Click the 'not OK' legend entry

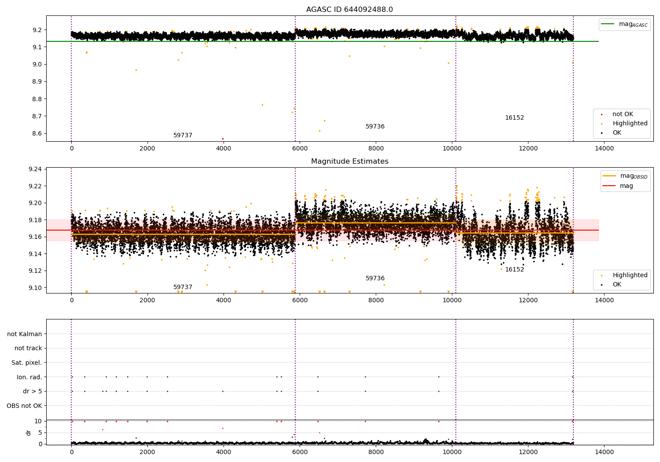618,114
